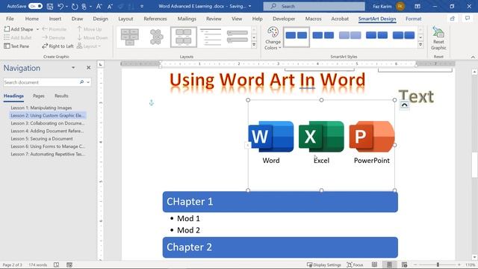Viewport: 478px width, 269px height.
Task: Go to Lesson 5: Securing a Document
Action: pyautogui.click(x=42, y=139)
